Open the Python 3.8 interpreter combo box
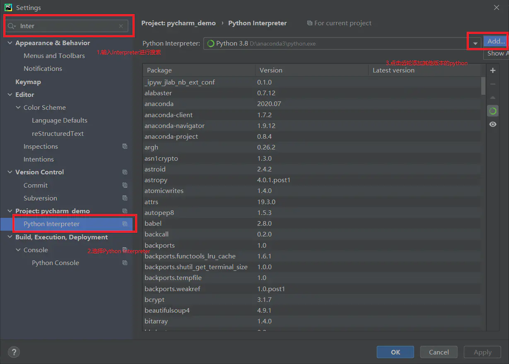This screenshot has height=364, width=509. pyautogui.click(x=342, y=43)
